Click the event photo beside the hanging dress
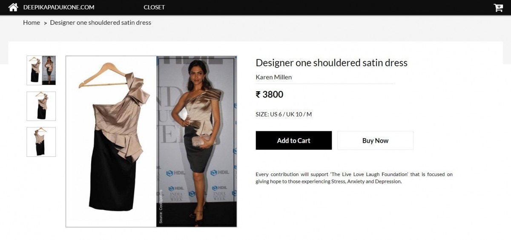The height and width of the screenshot is (240, 511). click(x=196, y=142)
